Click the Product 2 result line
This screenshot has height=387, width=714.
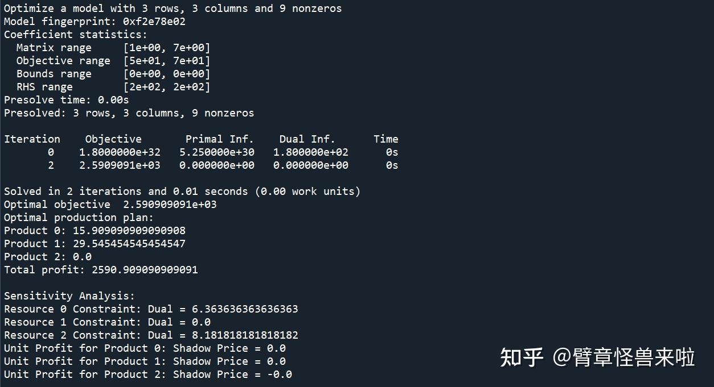pos(48,257)
